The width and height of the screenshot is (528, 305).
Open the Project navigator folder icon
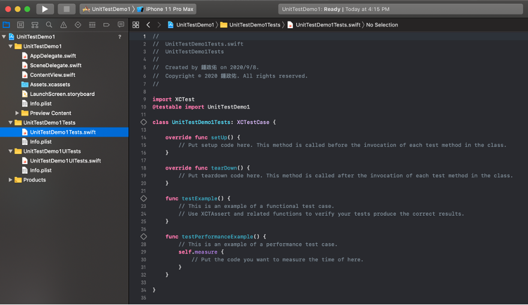(x=7, y=25)
